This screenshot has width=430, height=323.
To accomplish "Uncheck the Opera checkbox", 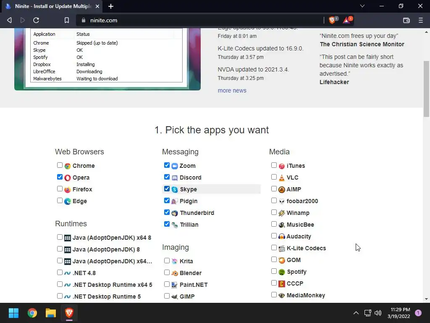I will (60, 177).
